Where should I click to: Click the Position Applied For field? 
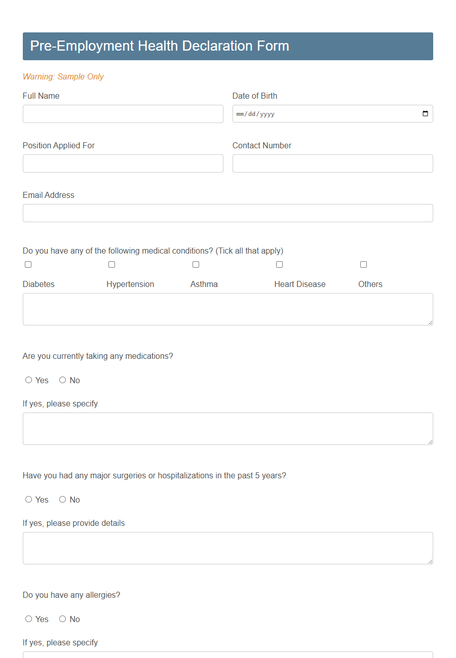(123, 163)
